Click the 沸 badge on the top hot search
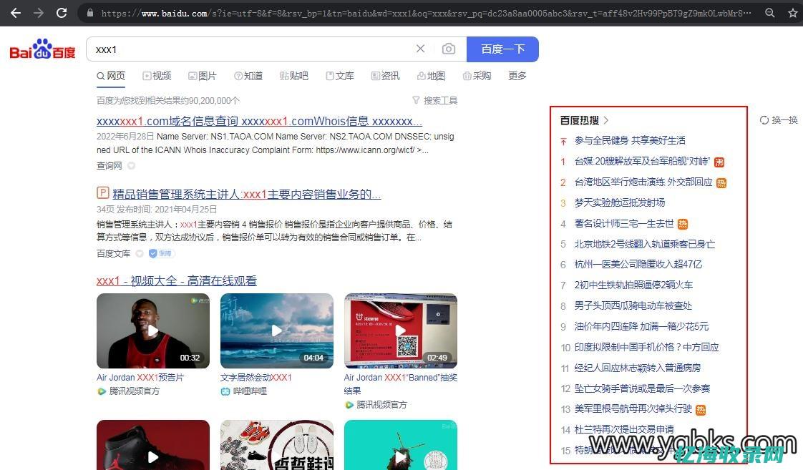Image resolution: width=803 pixels, height=470 pixels. tap(719, 162)
